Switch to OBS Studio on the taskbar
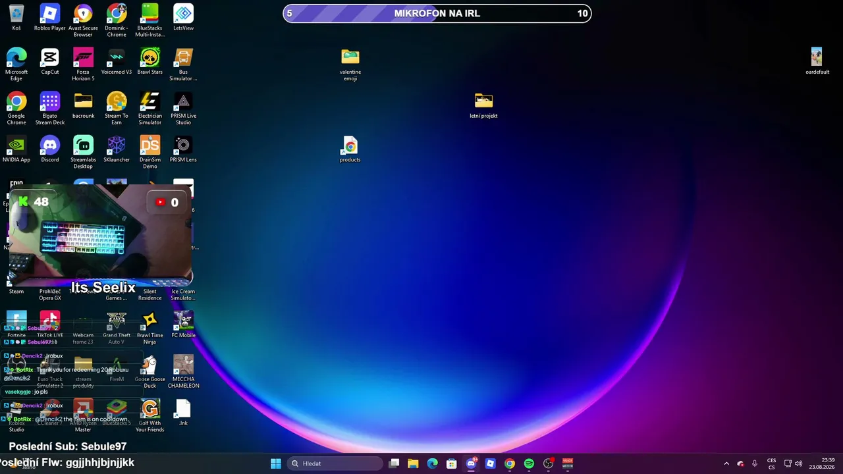The width and height of the screenshot is (843, 474). point(548,463)
